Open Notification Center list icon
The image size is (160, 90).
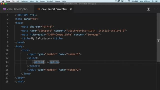pyautogui.click(x=157, y=1)
